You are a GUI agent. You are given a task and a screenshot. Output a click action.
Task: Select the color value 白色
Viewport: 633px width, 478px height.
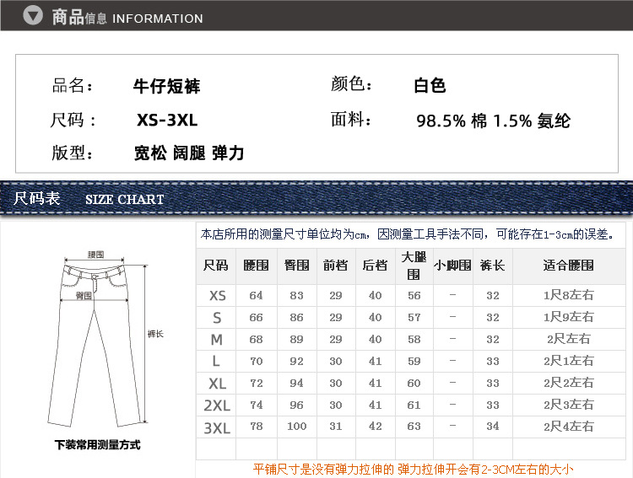point(430,85)
